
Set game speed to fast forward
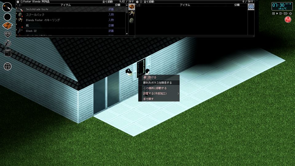coord(281,14)
